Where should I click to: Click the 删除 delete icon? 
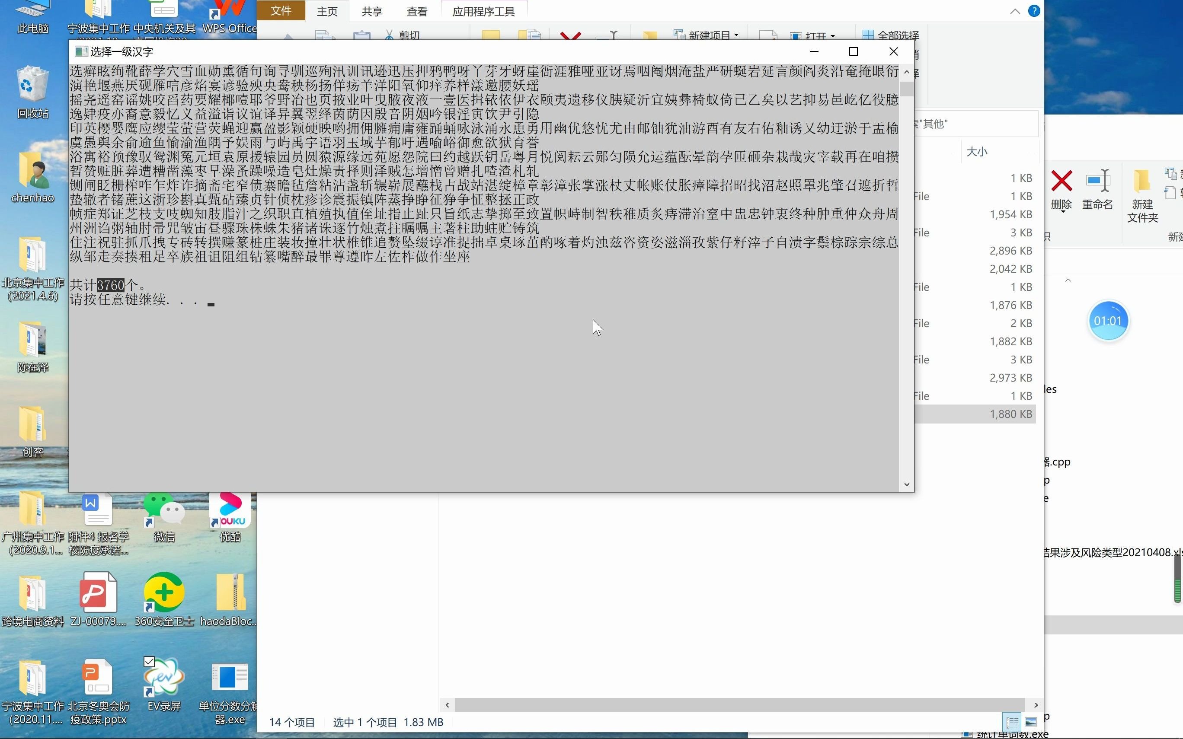tap(1061, 182)
